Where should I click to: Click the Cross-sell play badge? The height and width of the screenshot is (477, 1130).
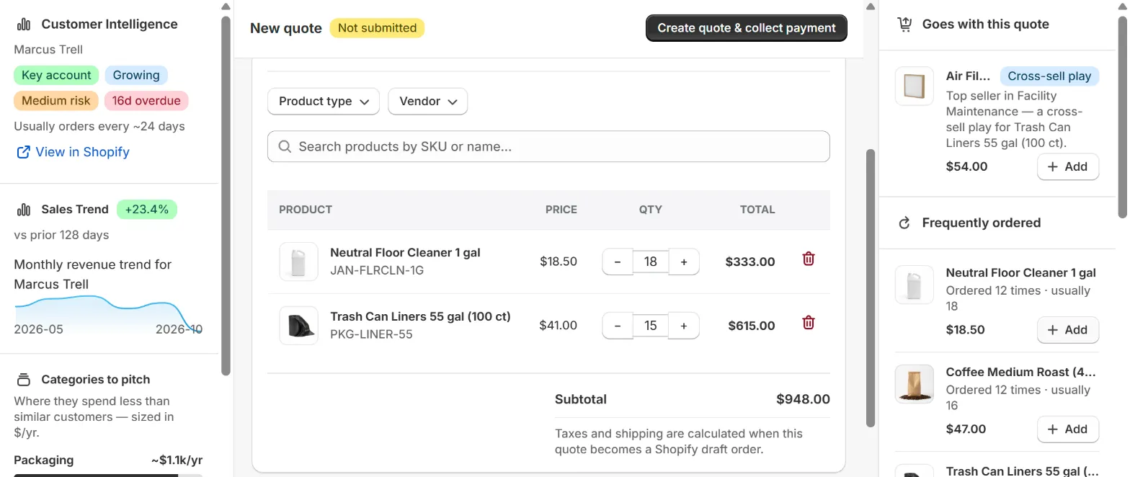(x=1049, y=76)
